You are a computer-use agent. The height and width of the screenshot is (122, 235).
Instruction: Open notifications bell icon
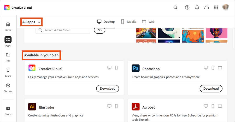pos(197,8)
